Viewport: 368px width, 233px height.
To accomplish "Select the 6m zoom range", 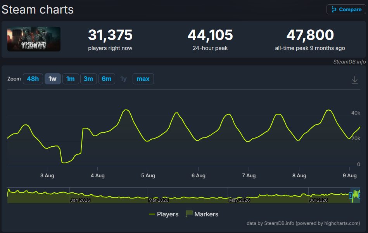I will (x=107, y=79).
